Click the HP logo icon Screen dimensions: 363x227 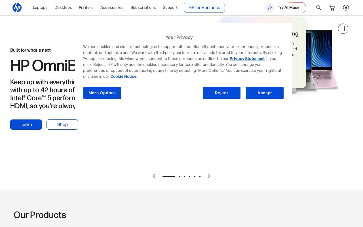click(17, 8)
